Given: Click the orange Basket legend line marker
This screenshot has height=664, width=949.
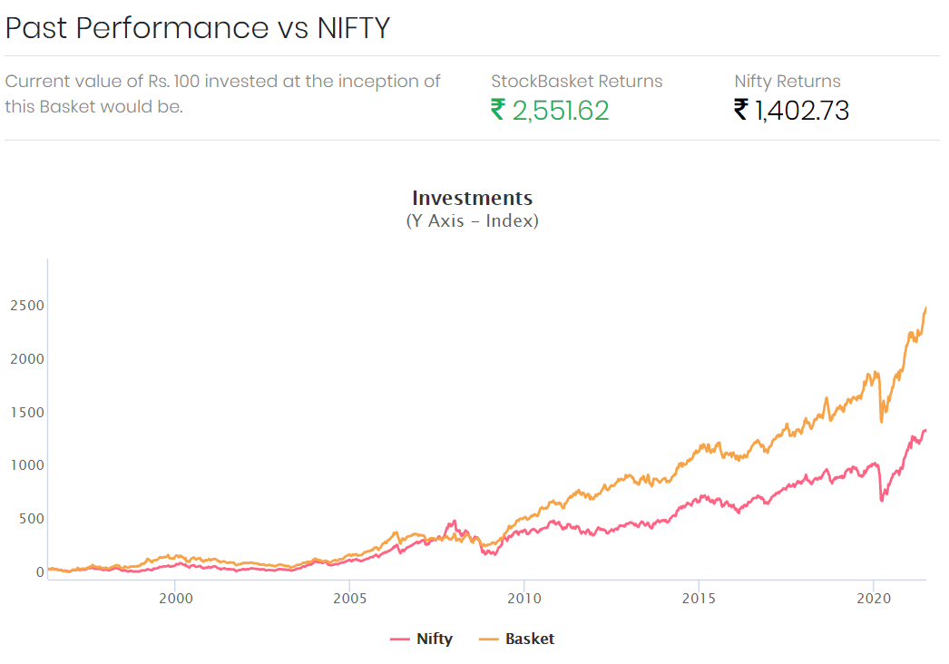Looking at the screenshot, I should click(x=488, y=640).
